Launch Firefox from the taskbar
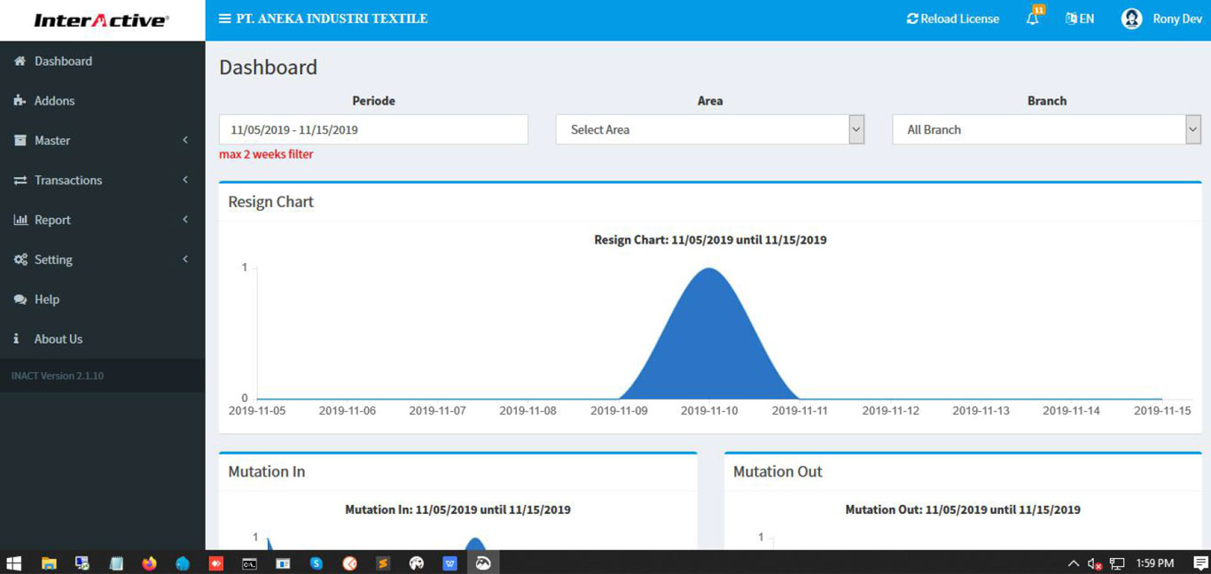Viewport: 1211px width, 574px height. pyautogui.click(x=149, y=563)
